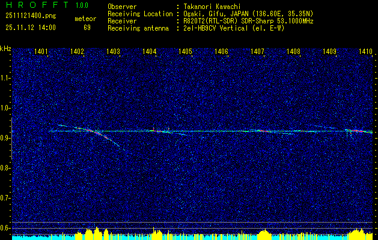Click the 1405 time axis marker
The image size is (378, 240).
coord(185,51)
